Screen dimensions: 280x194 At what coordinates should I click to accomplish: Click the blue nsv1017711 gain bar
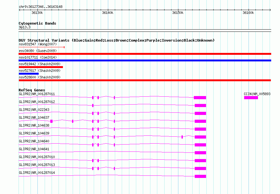145,60
